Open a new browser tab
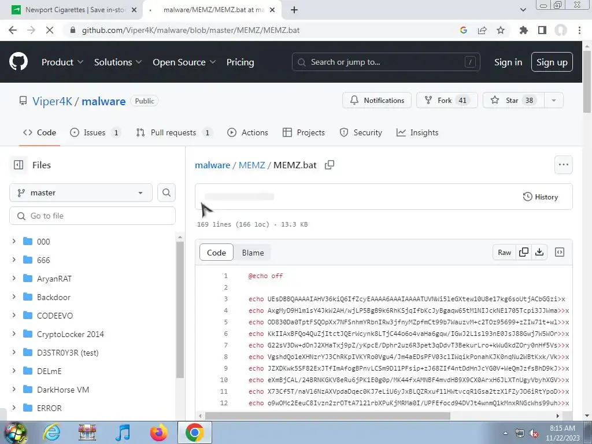This screenshot has height=444, width=592. 294,10
